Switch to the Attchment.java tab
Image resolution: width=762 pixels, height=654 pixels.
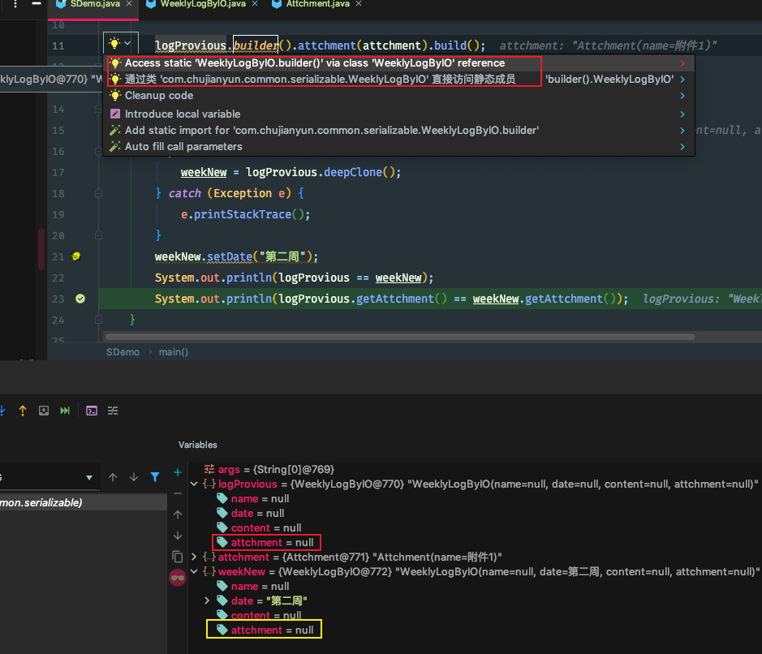[x=319, y=5]
